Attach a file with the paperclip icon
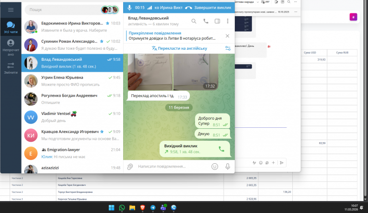Image resolution: width=368 pixels, height=213 pixels. click(x=130, y=167)
